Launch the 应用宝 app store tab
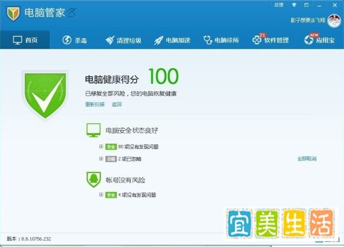This screenshot has width=344, height=247. (x=320, y=40)
